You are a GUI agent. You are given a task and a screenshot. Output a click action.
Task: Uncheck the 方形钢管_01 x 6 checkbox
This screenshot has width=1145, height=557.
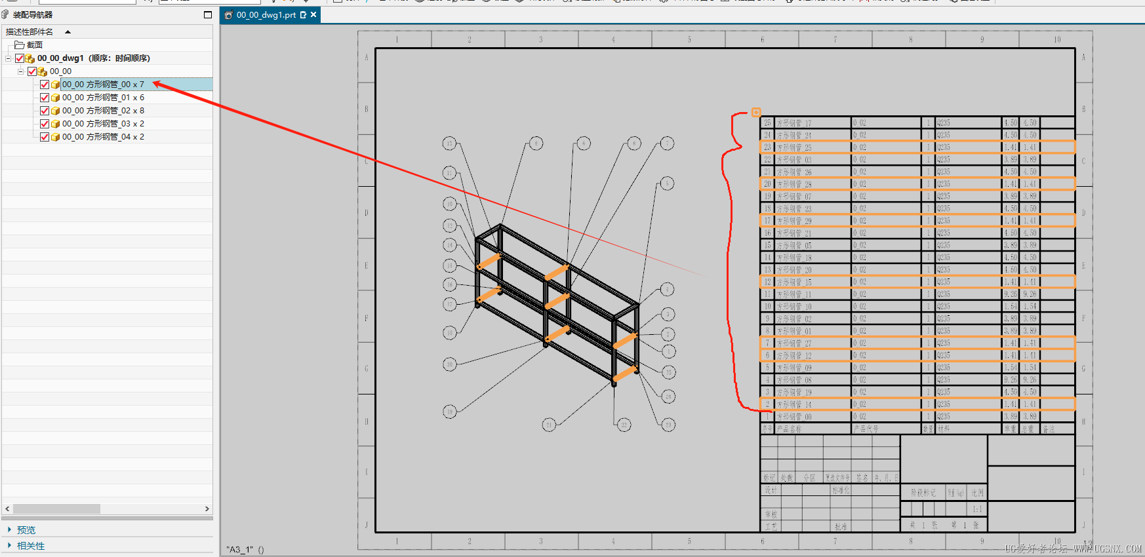pos(45,98)
